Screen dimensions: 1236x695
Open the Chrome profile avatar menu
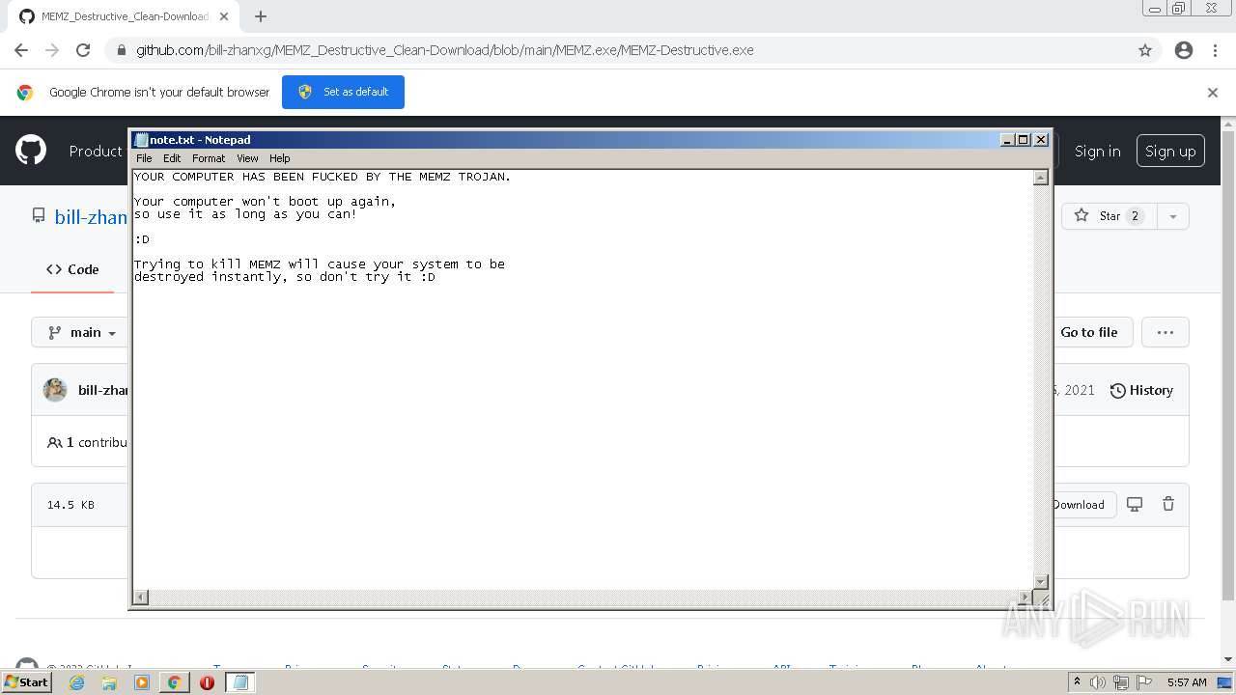pyautogui.click(x=1184, y=50)
